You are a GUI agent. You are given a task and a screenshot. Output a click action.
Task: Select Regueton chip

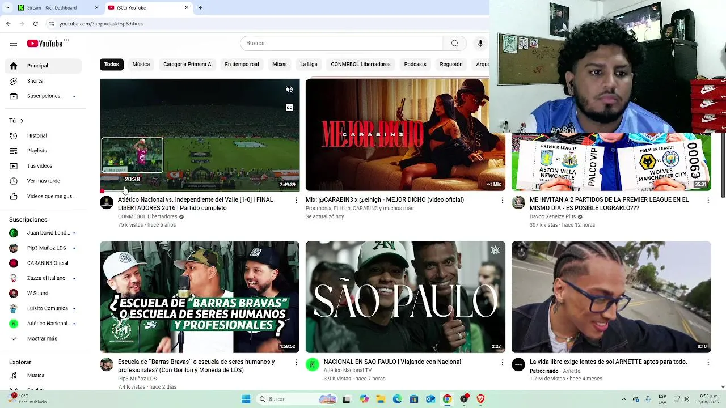(x=451, y=65)
